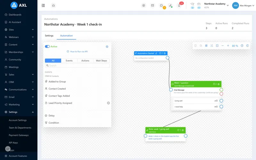Click the briefcase icon in the header
This screenshot has height=160, width=256.
click(x=199, y=4)
